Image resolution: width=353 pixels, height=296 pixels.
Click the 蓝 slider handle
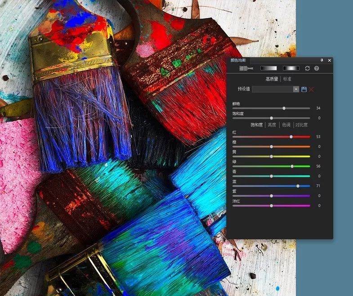(x=298, y=186)
